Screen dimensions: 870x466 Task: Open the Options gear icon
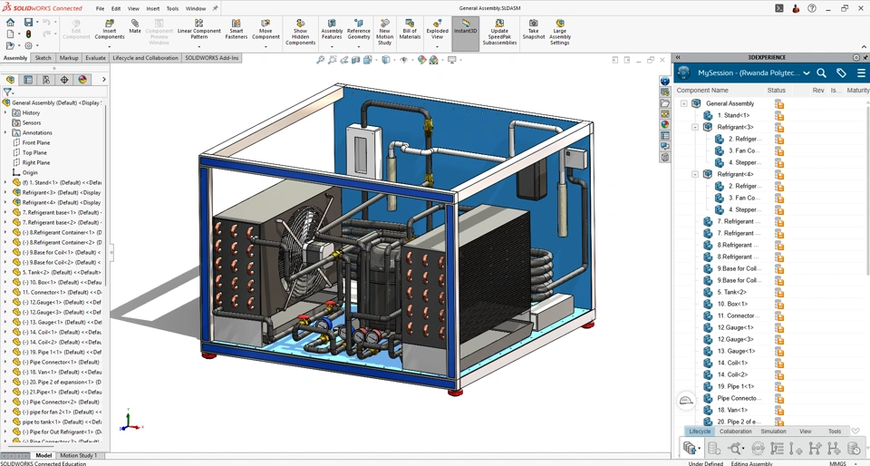(x=28, y=45)
